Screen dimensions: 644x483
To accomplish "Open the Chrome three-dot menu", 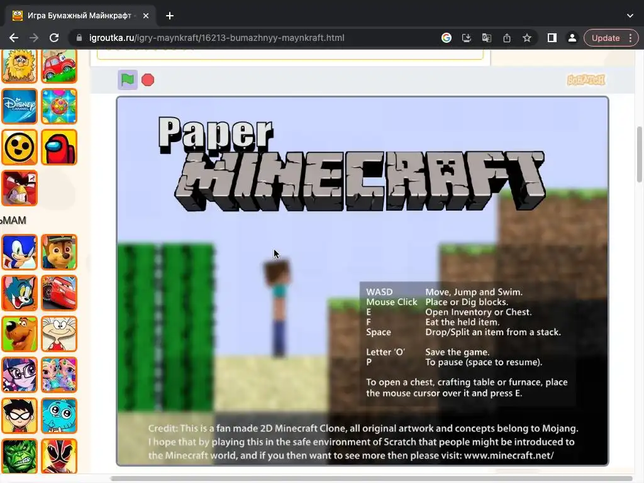I will [x=631, y=38].
